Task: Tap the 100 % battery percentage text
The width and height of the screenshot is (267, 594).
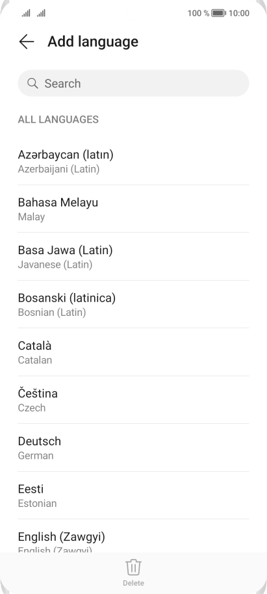Action: [198, 13]
